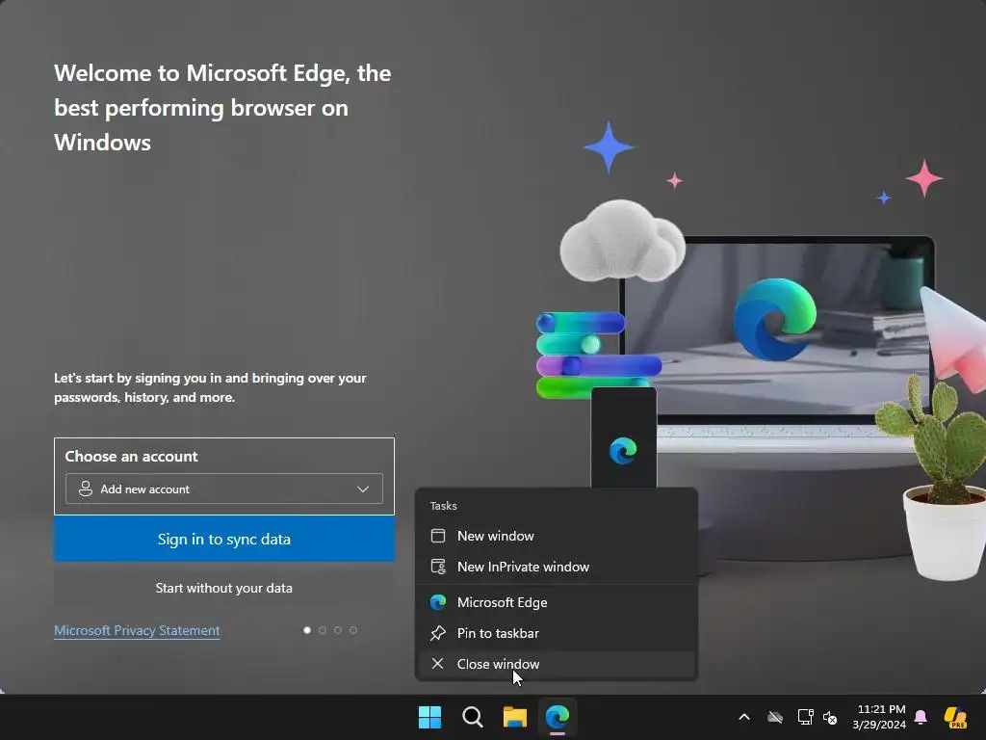Open clock and date 11:21 PM
Image resolution: width=986 pixels, height=740 pixels.
click(x=879, y=717)
